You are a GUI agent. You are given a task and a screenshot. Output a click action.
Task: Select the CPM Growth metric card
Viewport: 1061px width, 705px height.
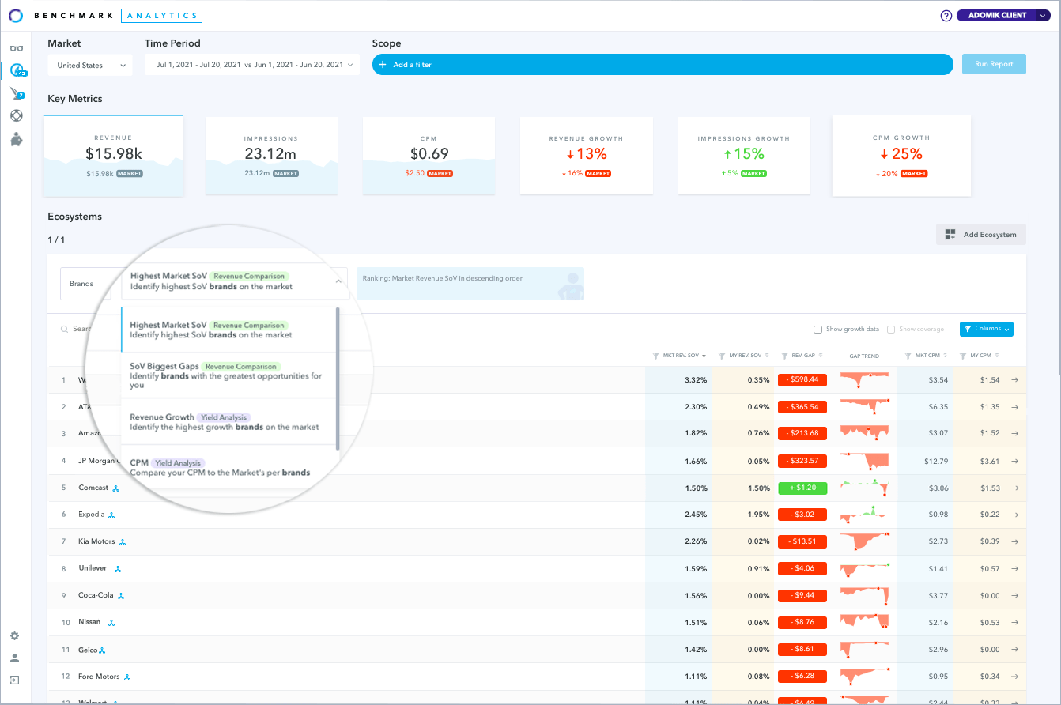[901, 156]
